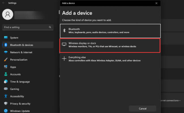Click the Add a device heading text

click(x=77, y=13)
